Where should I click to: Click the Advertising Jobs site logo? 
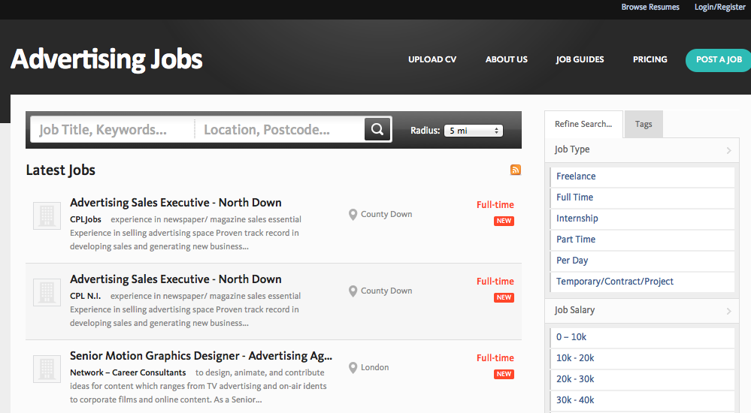click(x=106, y=59)
